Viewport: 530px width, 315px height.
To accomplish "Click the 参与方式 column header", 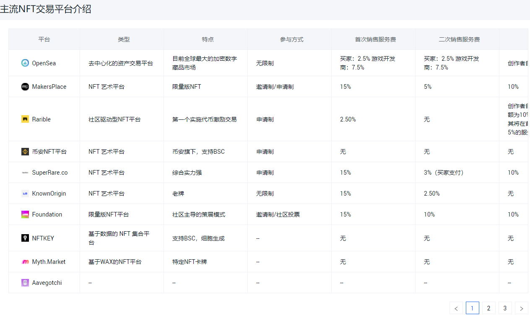I will [x=291, y=39].
